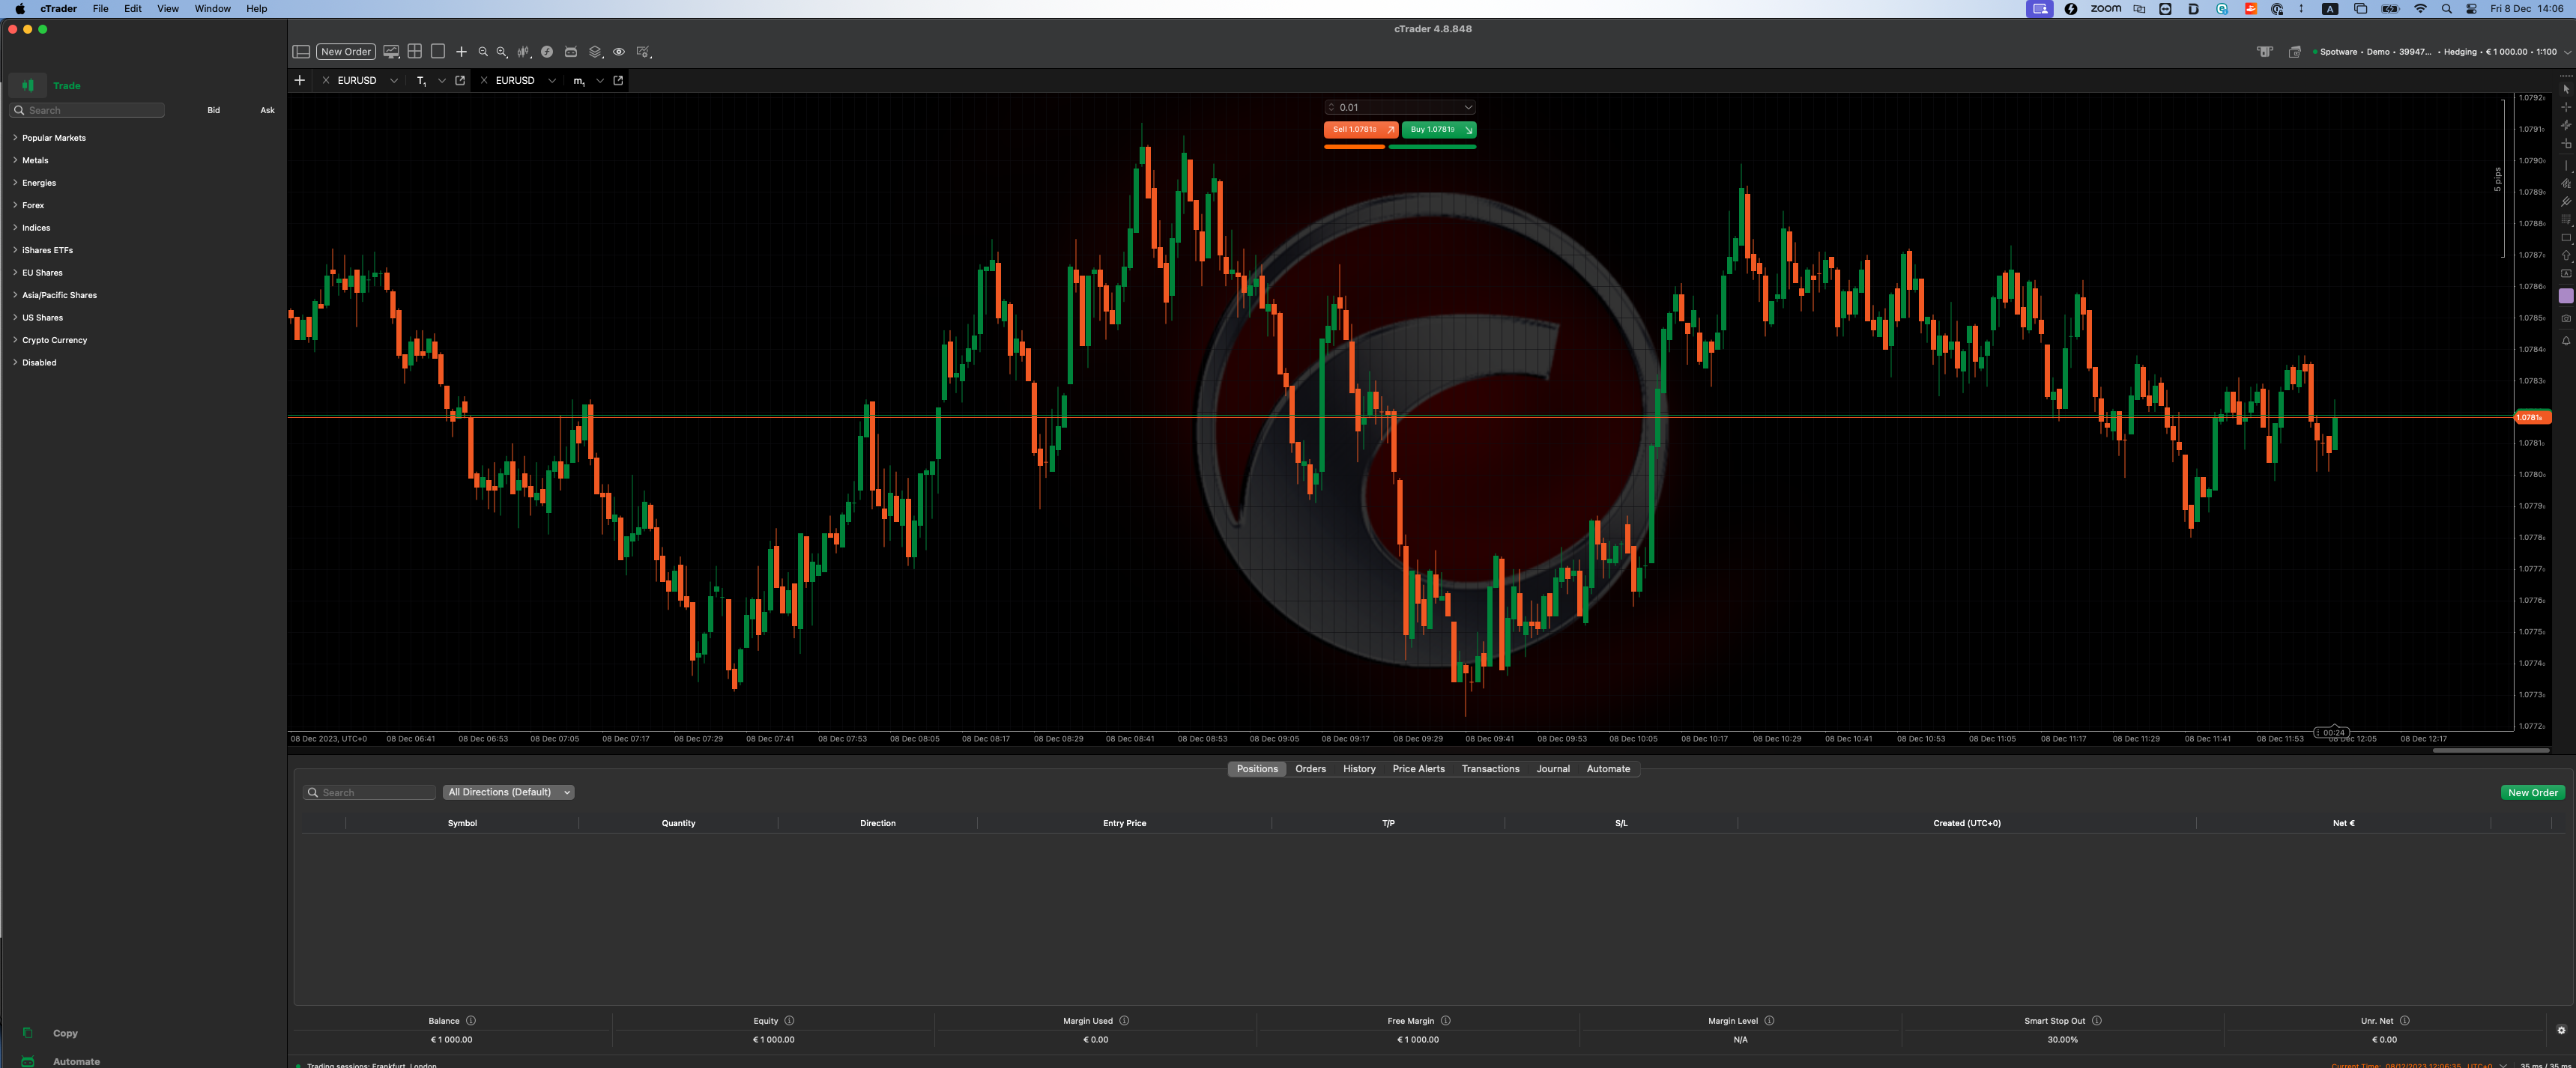The image size is (2576, 1068).
Task: Click the Smart Stop Out info icon
Action: pyautogui.click(x=2097, y=1021)
